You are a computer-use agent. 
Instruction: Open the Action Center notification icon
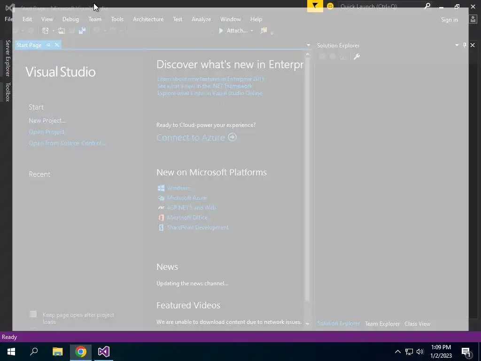tap(466, 352)
